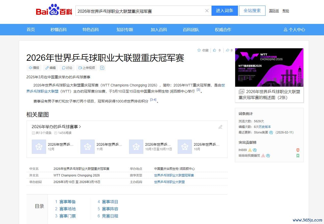The image size is (324, 224).
Task: Click the 收藏 star icon
Action: [x=199, y=50]
